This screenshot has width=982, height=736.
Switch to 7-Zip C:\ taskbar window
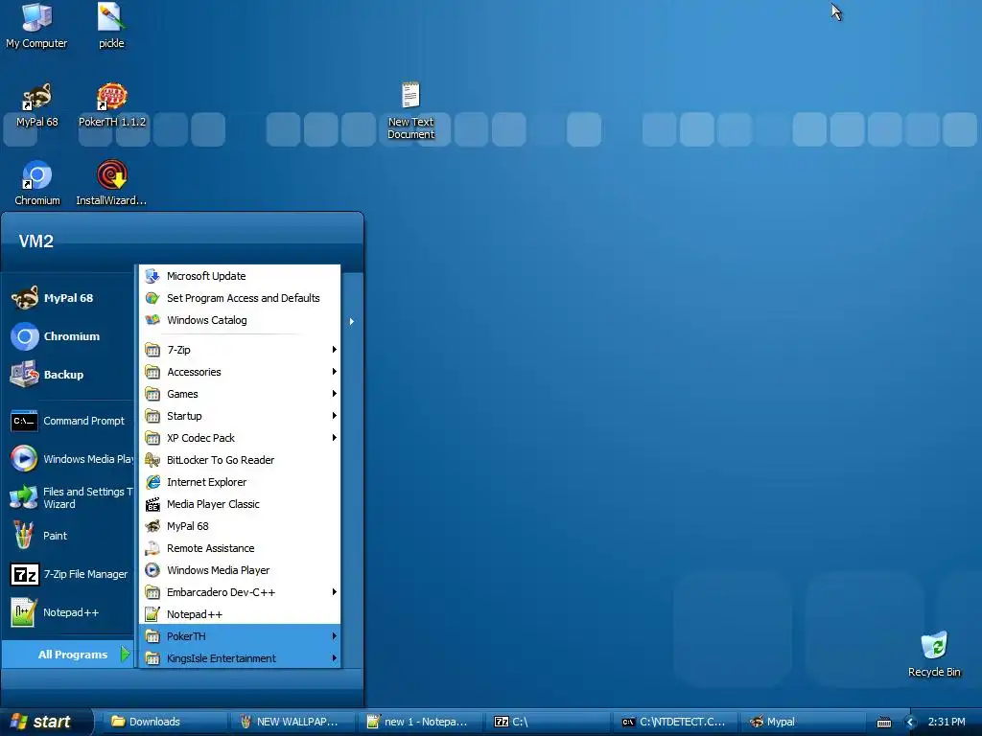[549, 722]
